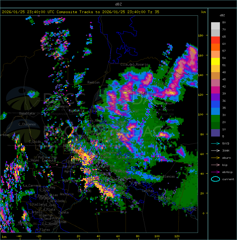
Task: Click the 'Cacheuta' map label
Action: pyautogui.click(x=49, y=160)
